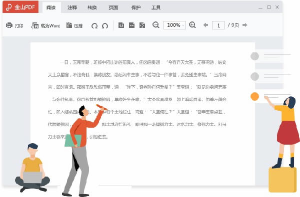Select the first gray comment circle
Viewport: 300px width, 197px height.
(x=254, y=56)
